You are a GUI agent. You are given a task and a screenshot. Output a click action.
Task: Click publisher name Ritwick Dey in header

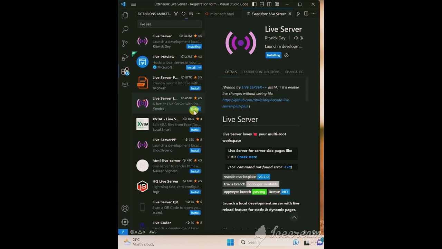click(275, 38)
